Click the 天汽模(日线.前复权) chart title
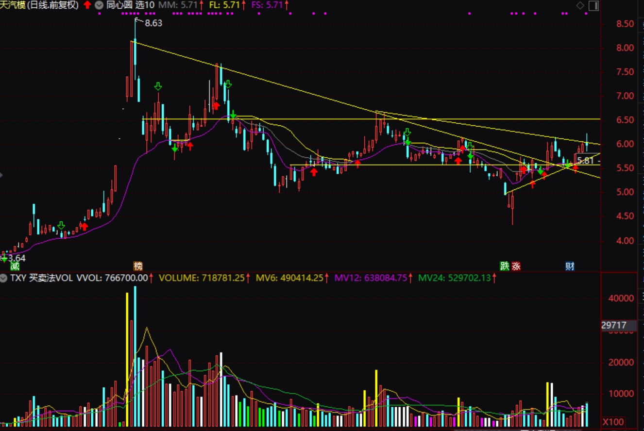Image resolution: width=644 pixels, height=431 pixels. pos(39,5)
